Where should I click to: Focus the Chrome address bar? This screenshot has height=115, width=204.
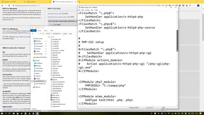pyautogui.click(x=84, y=5)
